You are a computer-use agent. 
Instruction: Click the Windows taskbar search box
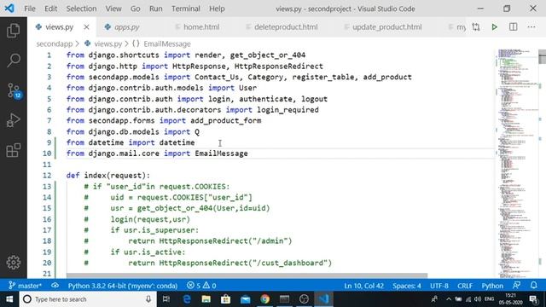pos(88,299)
